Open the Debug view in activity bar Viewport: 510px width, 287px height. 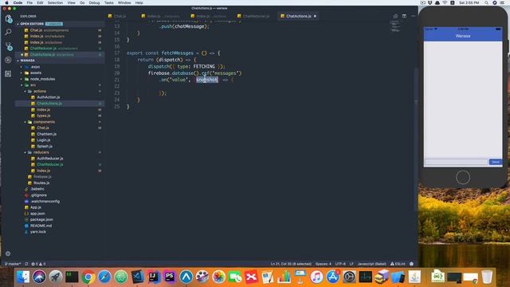tap(8, 60)
